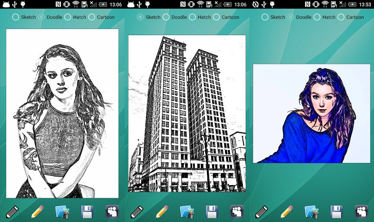
Task: Share the blue sweater cartoon via people icon
Action: tap(361, 212)
